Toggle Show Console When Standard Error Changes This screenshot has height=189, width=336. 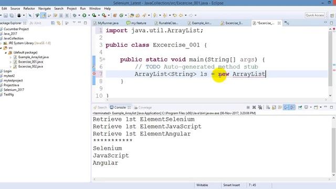coord(292,107)
